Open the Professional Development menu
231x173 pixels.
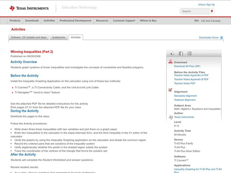(x=75, y=21)
